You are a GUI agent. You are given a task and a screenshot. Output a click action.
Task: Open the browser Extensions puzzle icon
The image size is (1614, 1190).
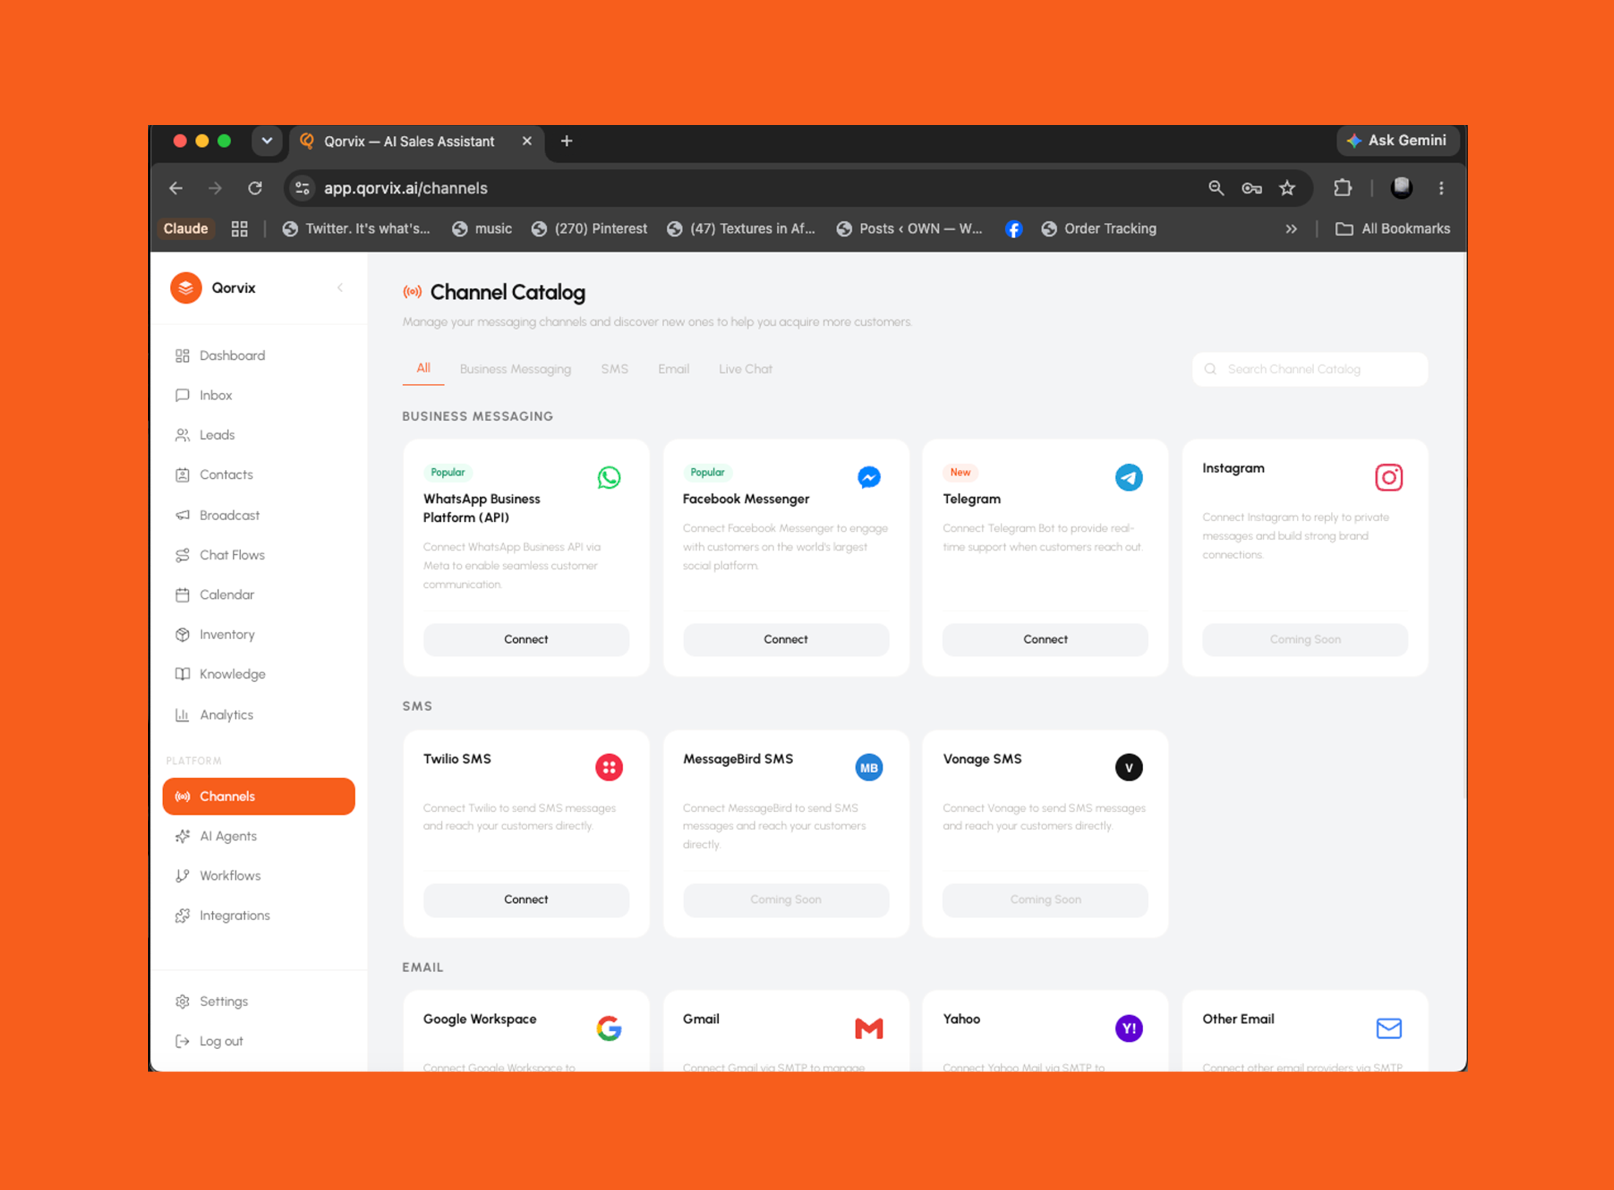[1343, 188]
